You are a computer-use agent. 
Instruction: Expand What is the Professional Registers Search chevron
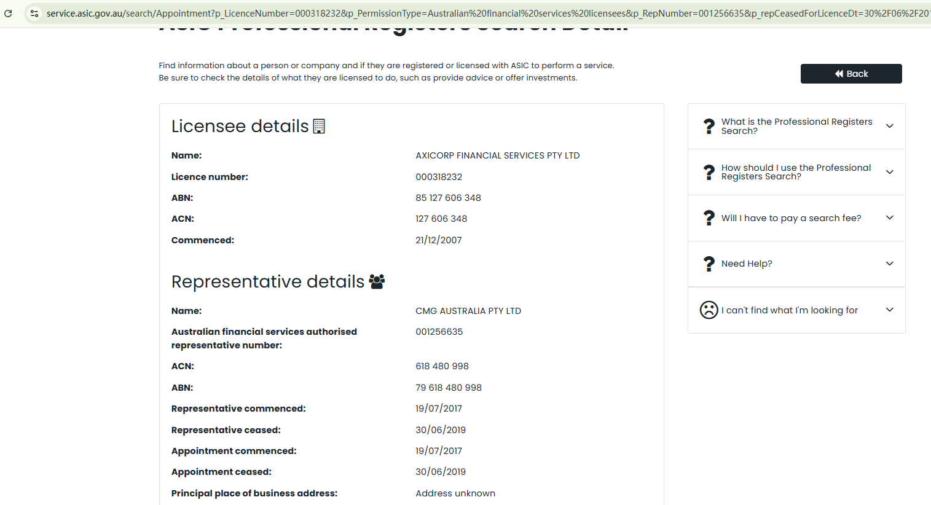click(889, 126)
